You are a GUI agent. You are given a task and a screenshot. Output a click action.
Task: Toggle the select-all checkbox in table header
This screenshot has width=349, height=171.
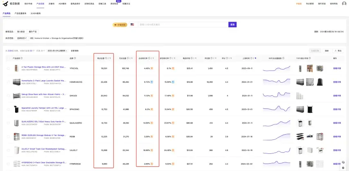pyautogui.click(x=8, y=59)
